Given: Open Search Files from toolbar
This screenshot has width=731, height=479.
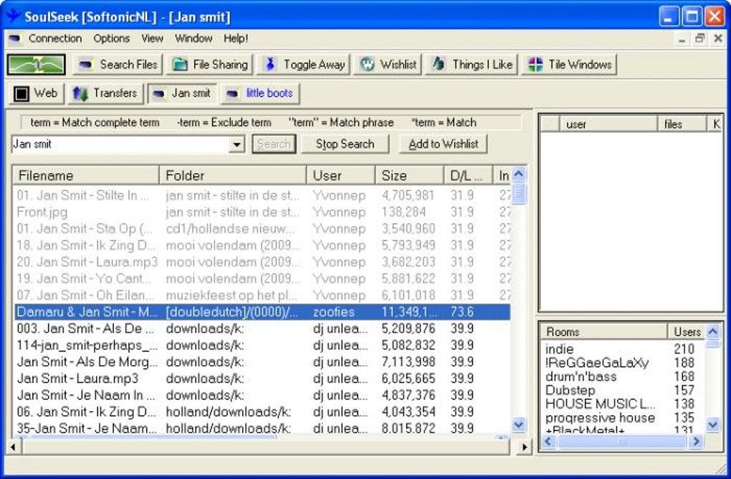Looking at the screenshot, I should pyautogui.click(x=118, y=64).
